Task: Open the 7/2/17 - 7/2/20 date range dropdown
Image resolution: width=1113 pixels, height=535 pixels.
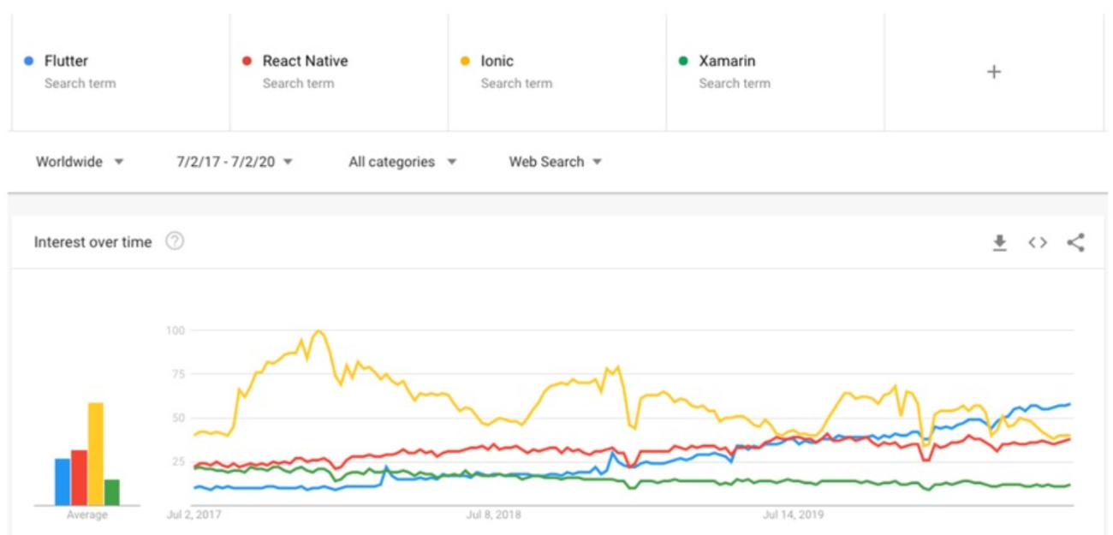Action: point(235,162)
